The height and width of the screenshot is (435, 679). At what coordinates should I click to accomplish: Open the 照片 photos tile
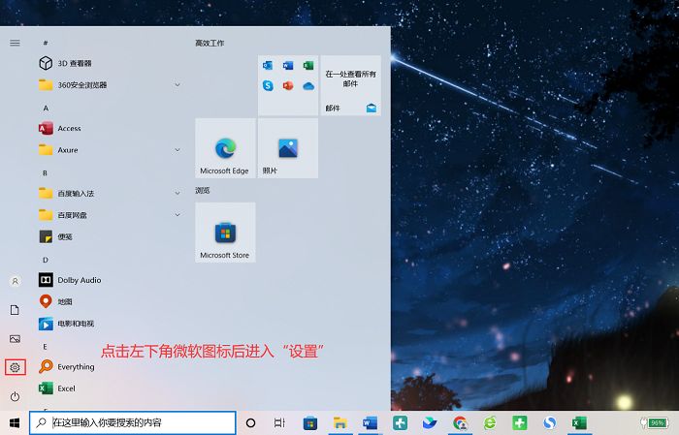[288, 148]
